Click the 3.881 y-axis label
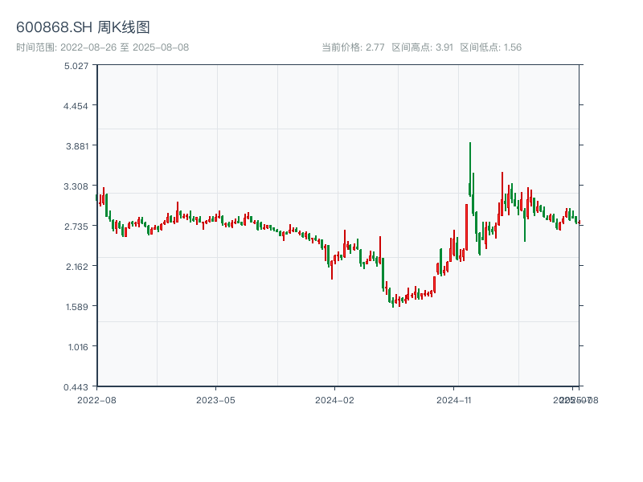The width and height of the screenshot is (643, 482). point(76,146)
